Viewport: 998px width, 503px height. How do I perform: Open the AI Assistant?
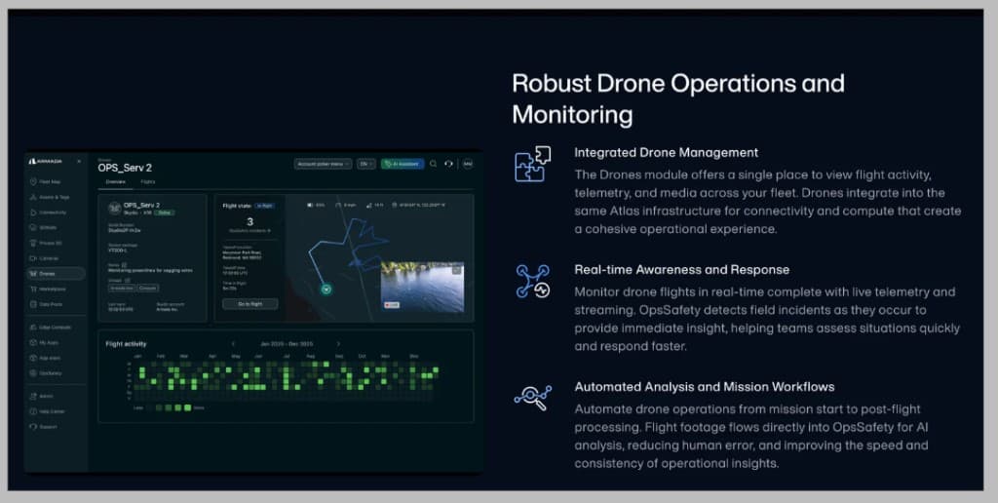tap(403, 164)
